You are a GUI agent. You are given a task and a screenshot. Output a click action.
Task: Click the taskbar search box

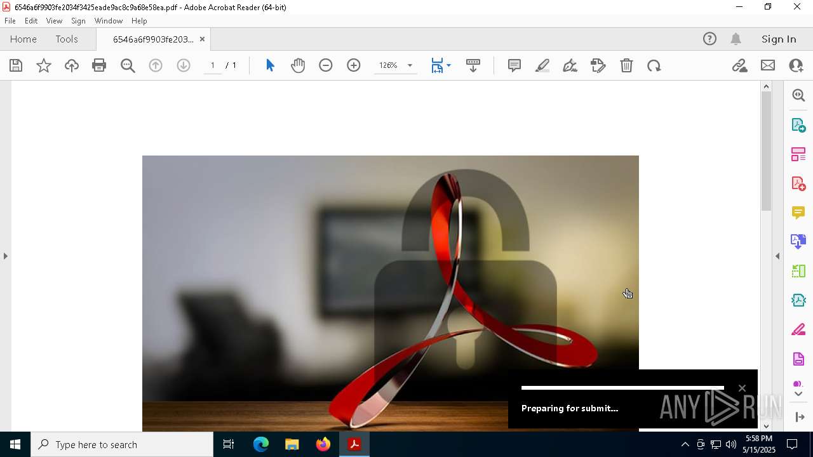tap(122, 444)
